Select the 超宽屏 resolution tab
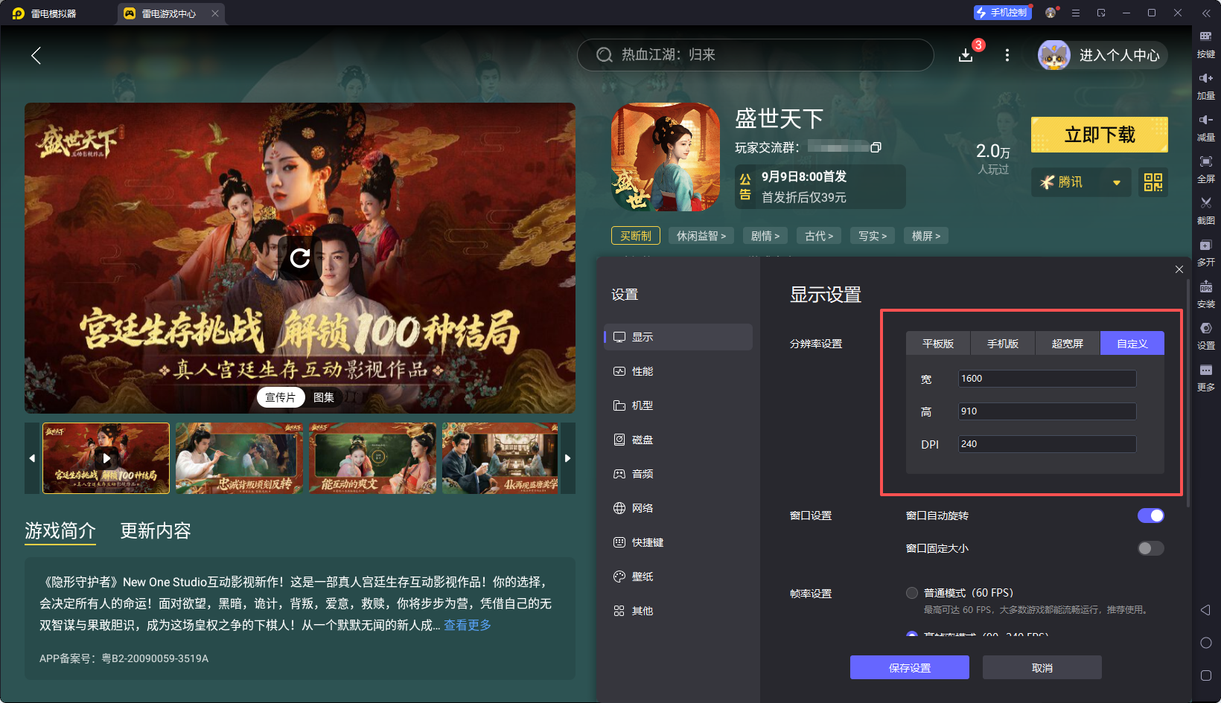1221x703 pixels. (x=1068, y=344)
